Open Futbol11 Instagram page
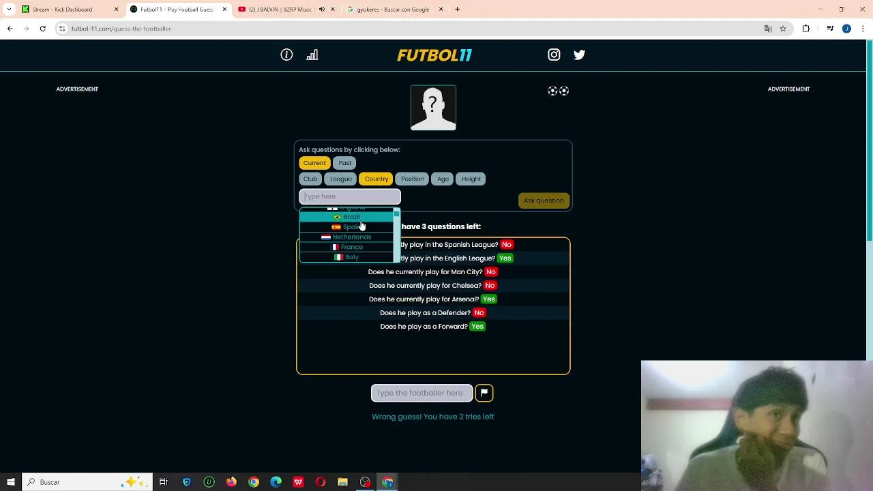Image resolution: width=873 pixels, height=491 pixels. [x=554, y=55]
